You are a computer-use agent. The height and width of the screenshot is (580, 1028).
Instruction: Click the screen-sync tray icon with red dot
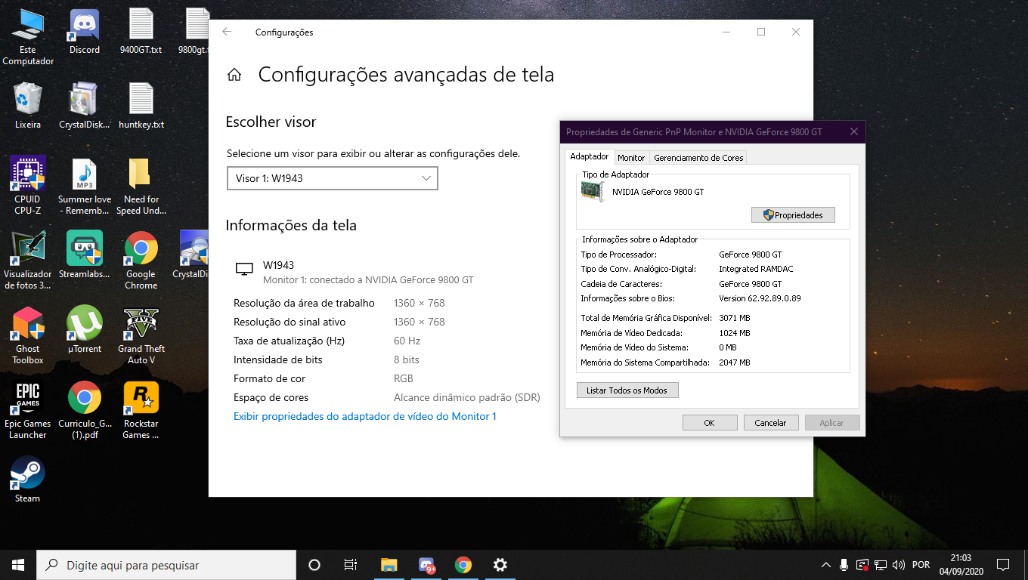coord(862,565)
